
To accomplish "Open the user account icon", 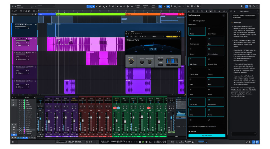I will click(242, 6).
